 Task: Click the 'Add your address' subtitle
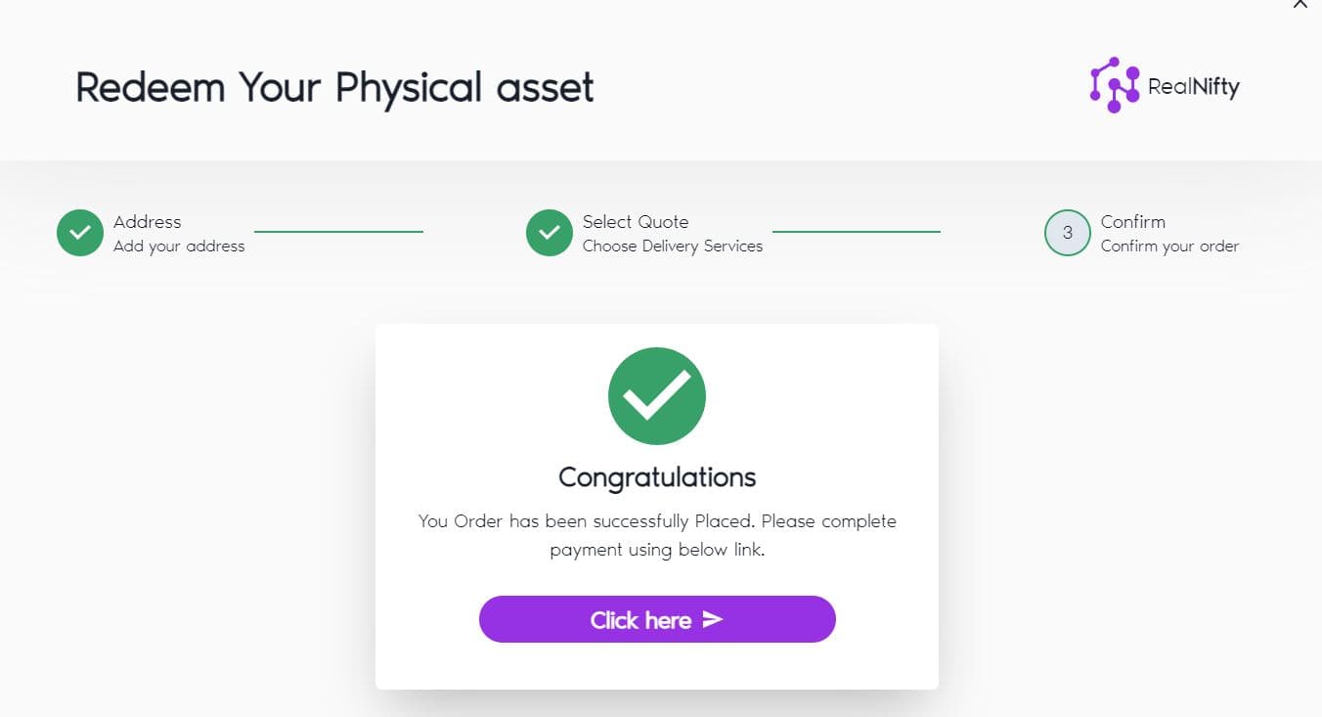pyautogui.click(x=179, y=246)
